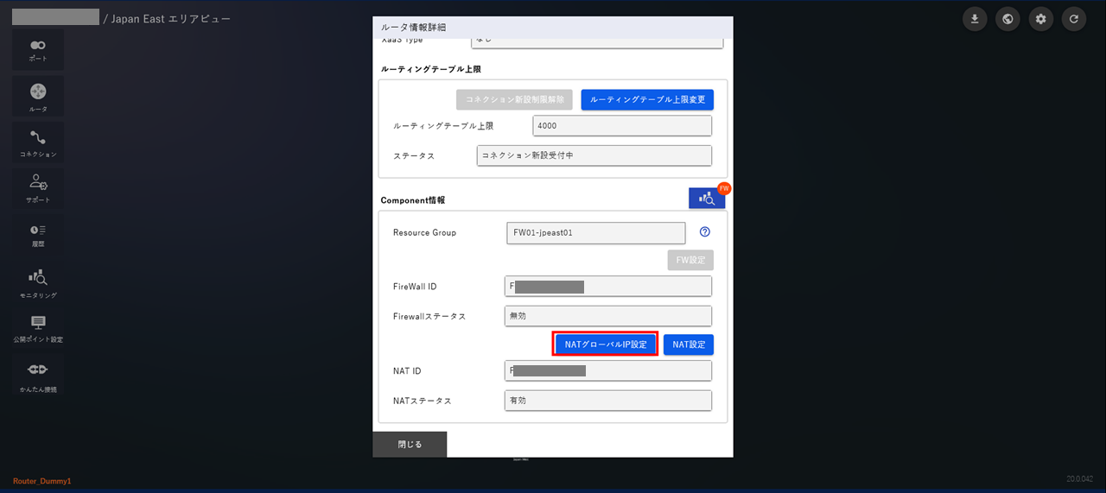Click the 閉じる button
The image size is (1106, 493).
click(410, 444)
